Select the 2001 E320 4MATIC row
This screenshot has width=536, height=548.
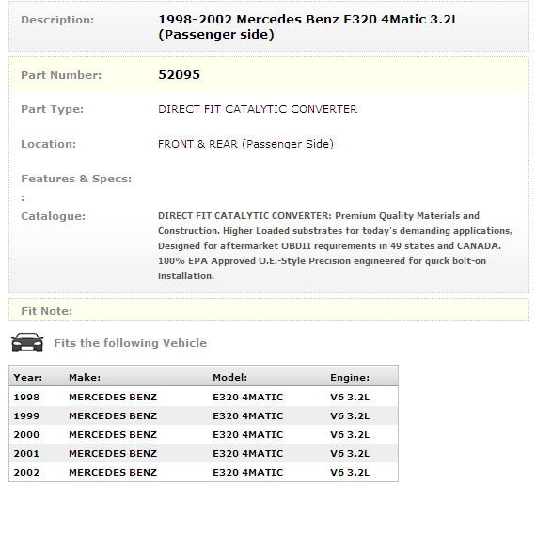click(x=203, y=454)
